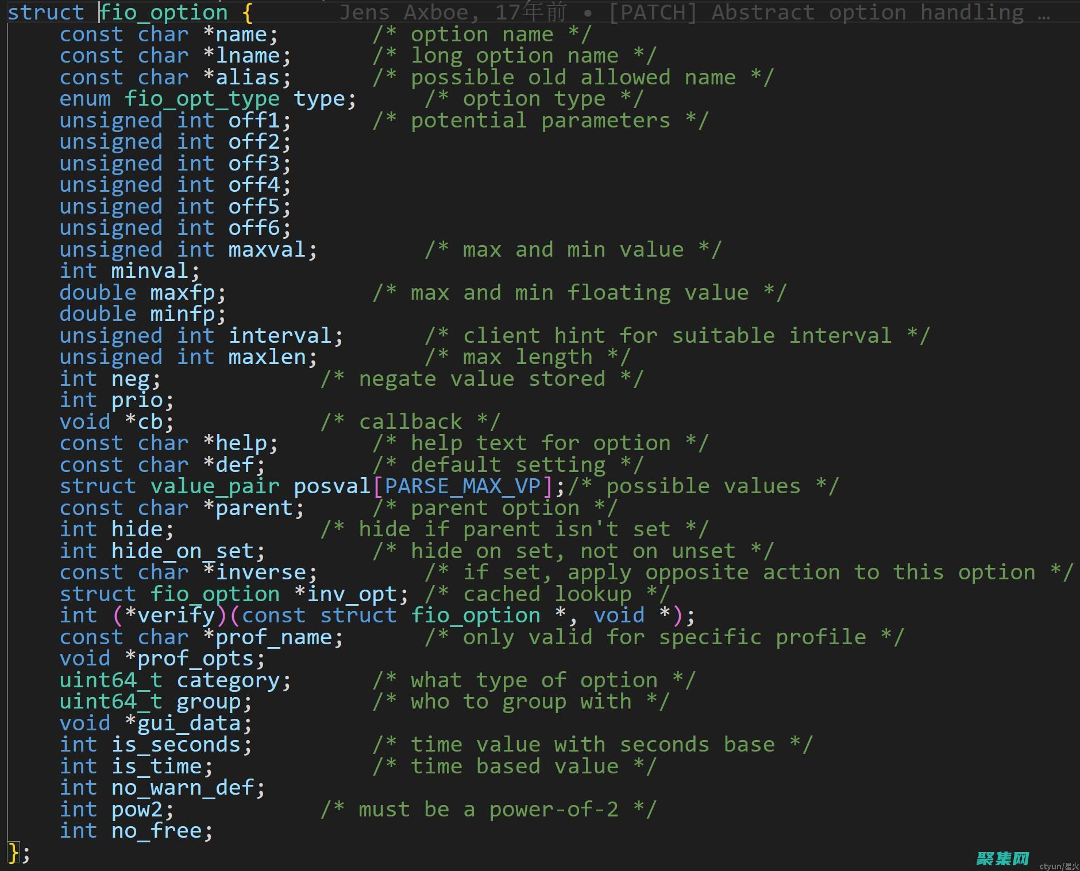Click the inv_opt pointer member
The width and height of the screenshot is (1080, 871).
352,594
